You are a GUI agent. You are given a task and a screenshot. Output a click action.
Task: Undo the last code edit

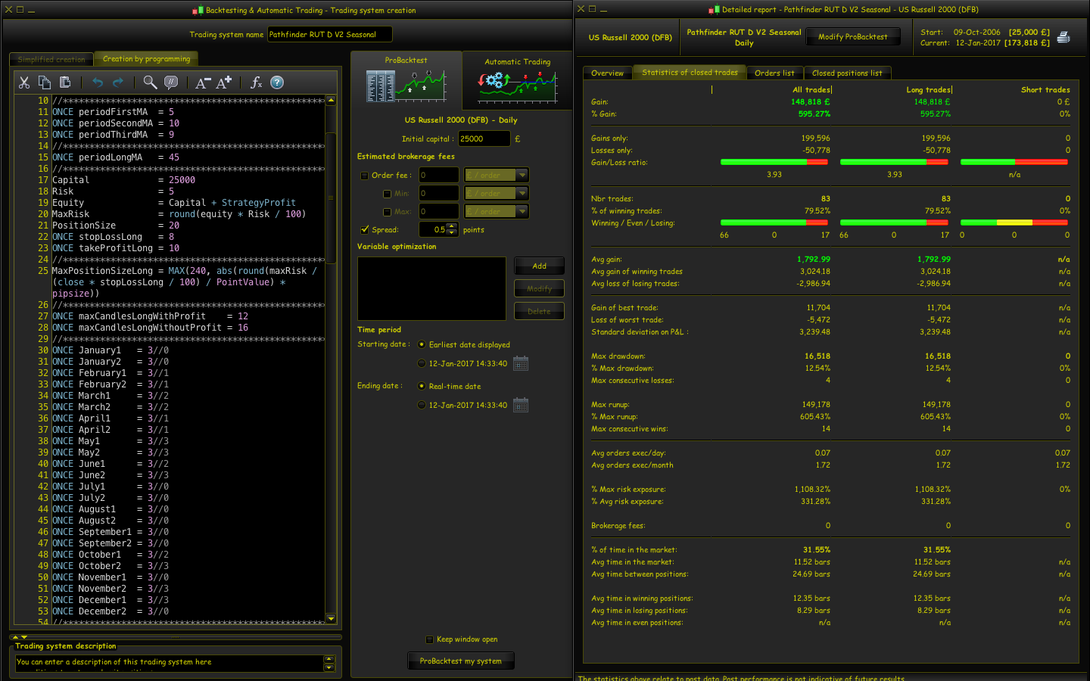tap(98, 82)
